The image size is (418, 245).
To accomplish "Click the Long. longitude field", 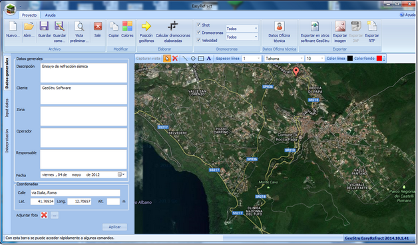I will click(x=79, y=202).
